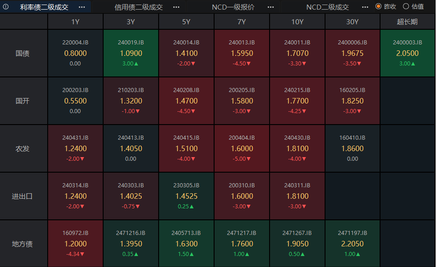Open bond cell 200203.IB
This screenshot has width=436, height=267.
point(75,101)
